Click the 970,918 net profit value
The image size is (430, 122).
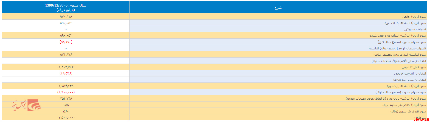coord(66,17)
